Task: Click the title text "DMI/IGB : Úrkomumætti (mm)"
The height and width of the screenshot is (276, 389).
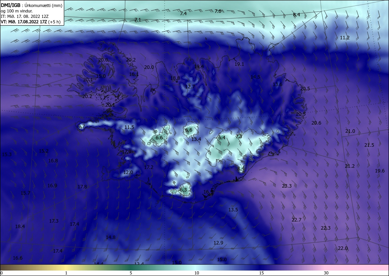Action: (31, 5)
